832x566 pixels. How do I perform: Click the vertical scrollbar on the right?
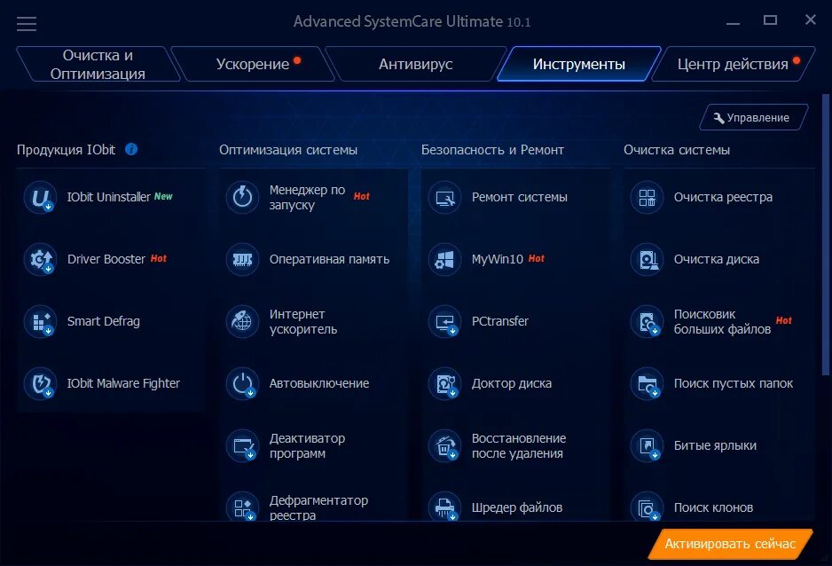[x=825, y=234]
